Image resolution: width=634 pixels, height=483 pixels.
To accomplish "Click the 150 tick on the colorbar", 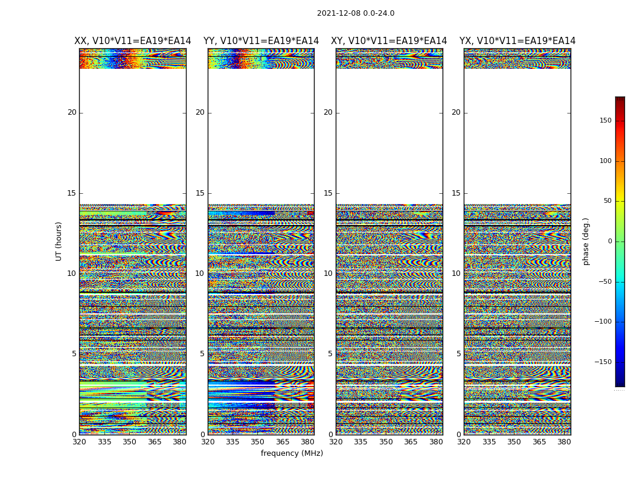I will 605,121.
